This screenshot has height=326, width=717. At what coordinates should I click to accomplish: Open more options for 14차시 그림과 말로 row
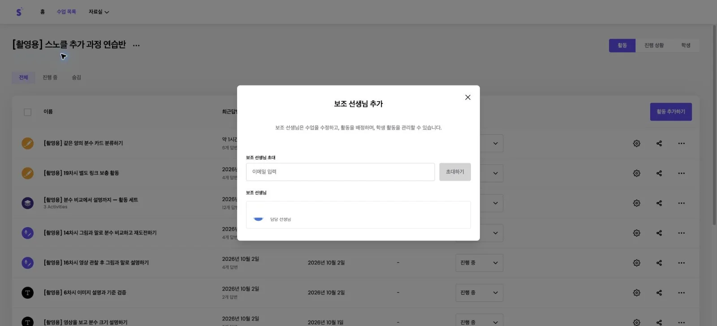681,233
